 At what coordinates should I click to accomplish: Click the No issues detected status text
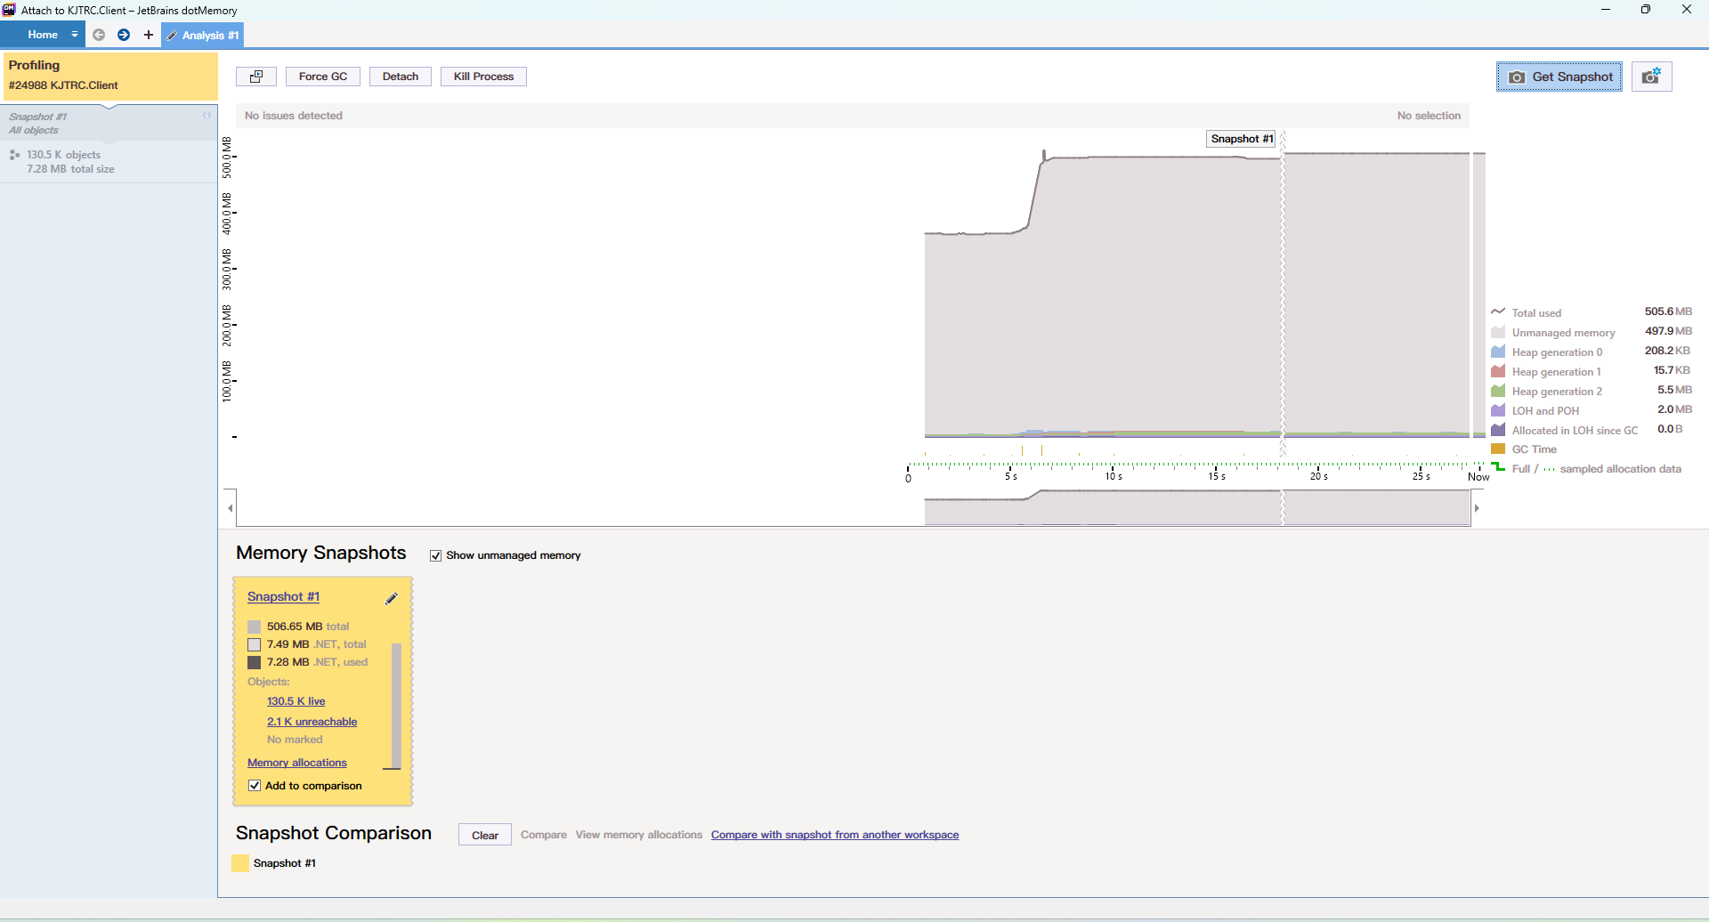coord(294,116)
